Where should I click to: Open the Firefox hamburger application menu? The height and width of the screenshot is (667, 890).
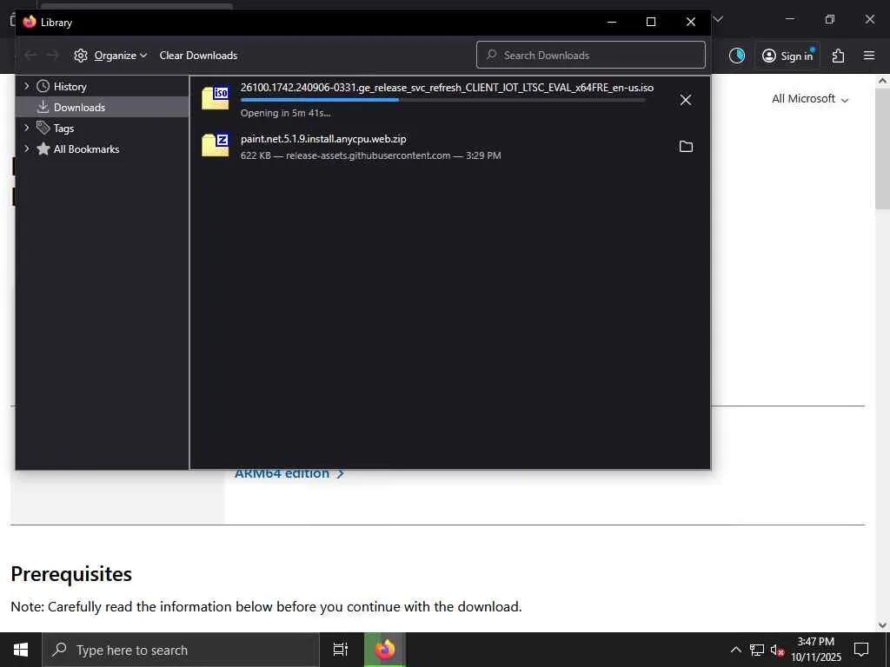coord(869,56)
